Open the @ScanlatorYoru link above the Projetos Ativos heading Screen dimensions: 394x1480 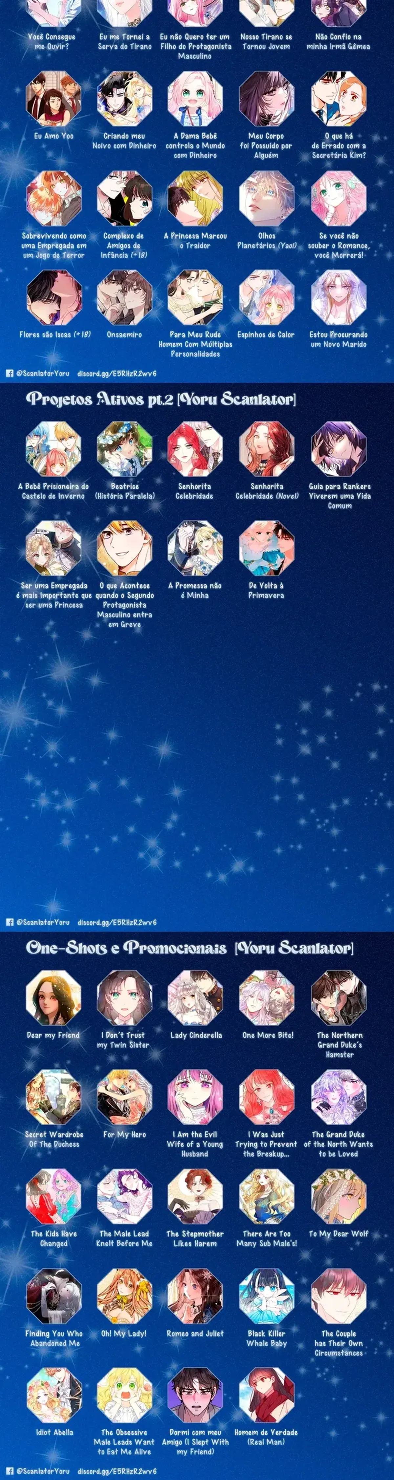[x=43, y=373]
